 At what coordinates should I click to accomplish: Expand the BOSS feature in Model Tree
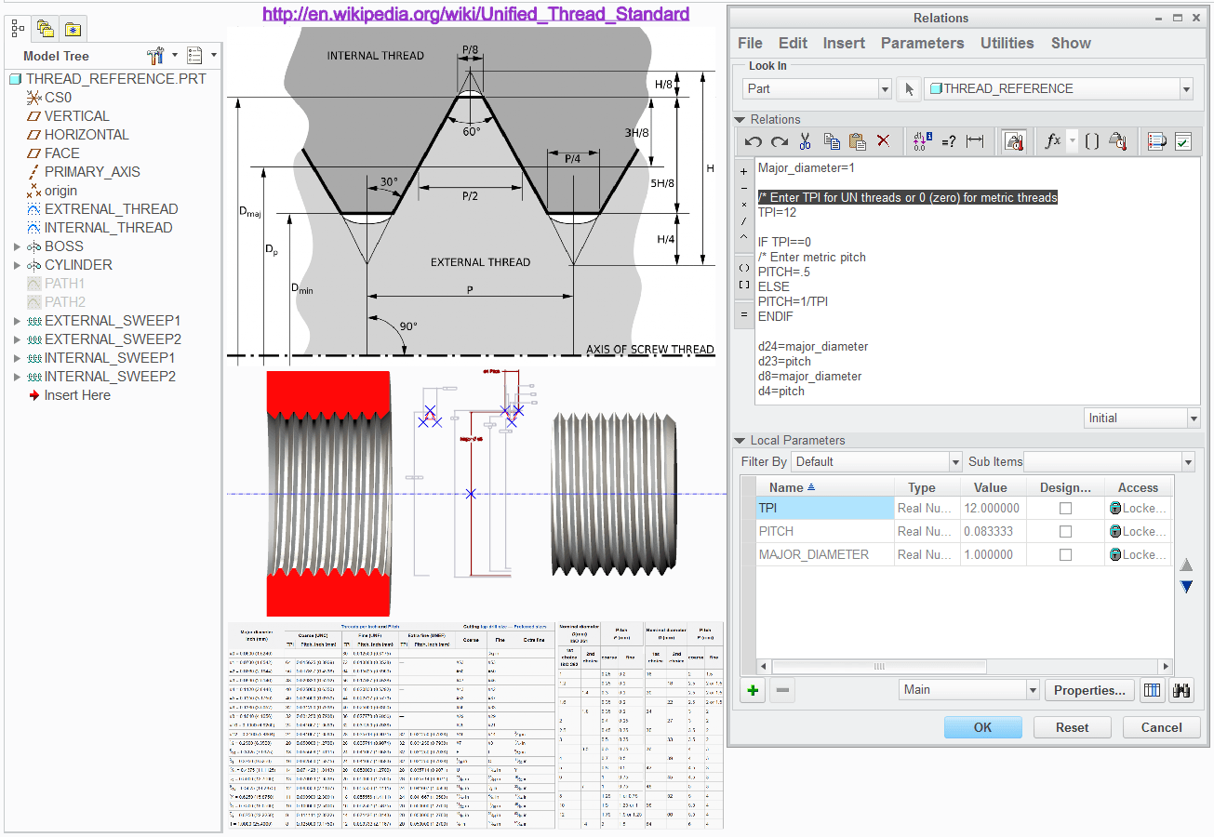[17, 246]
